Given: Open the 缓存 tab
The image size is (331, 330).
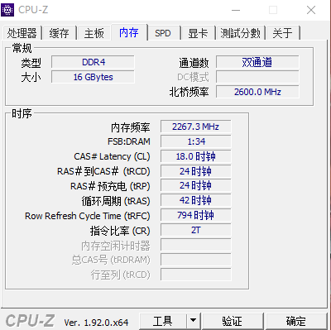Looking at the screenshot, I should point(60,33).
